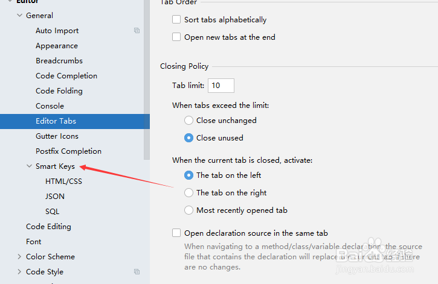Open the Breadcrumbs settings page
The width and height of the screenshot is (438, 284).
click(x=59, y=61)
